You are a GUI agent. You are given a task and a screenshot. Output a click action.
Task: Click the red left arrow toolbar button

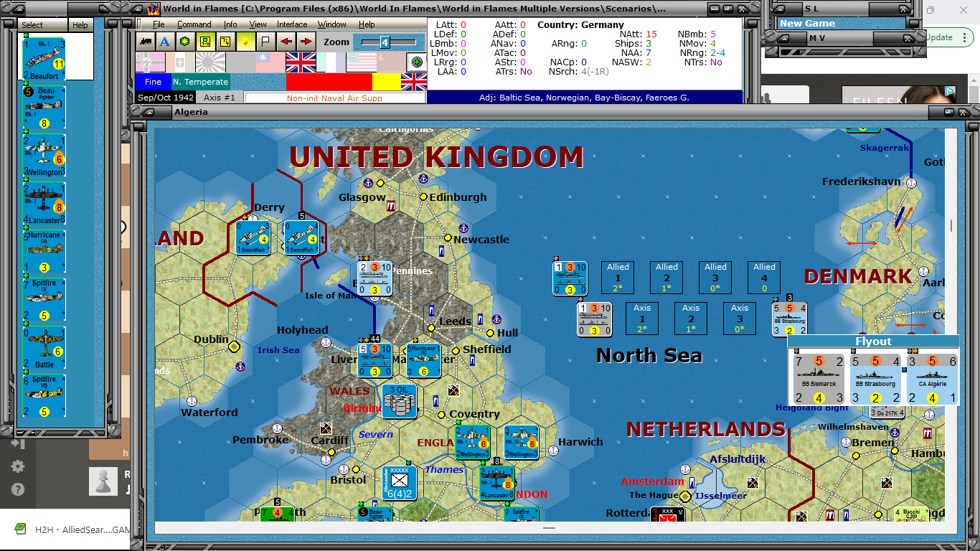click(285, 42)
